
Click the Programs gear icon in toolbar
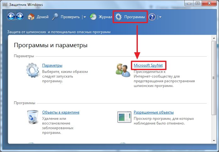(119, 17)
